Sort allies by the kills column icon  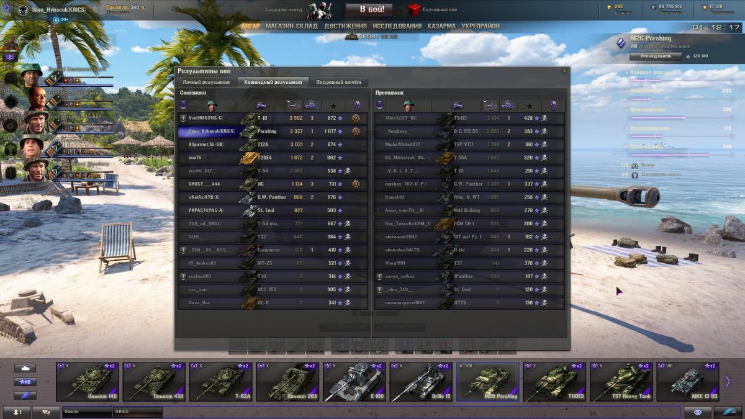point(312,106)
